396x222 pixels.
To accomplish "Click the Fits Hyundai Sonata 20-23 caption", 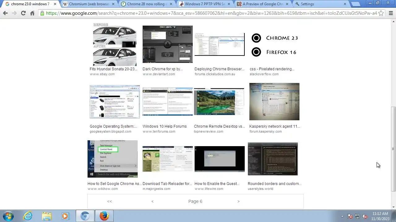I will click(114, 69).
